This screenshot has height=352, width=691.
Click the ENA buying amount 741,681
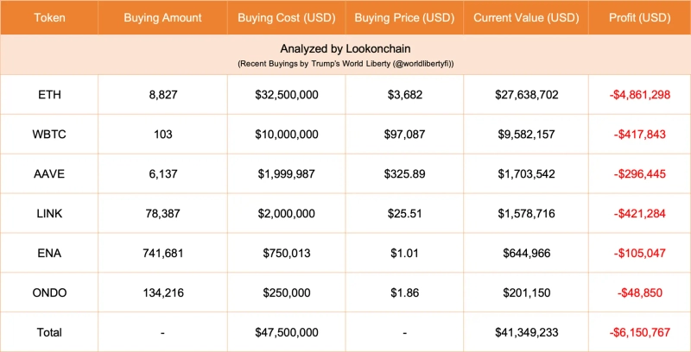162,253
